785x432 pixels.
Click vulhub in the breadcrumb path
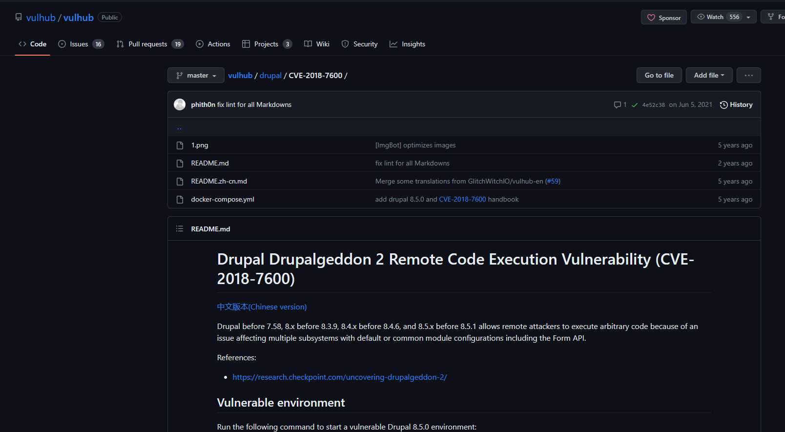pos(240,75)
